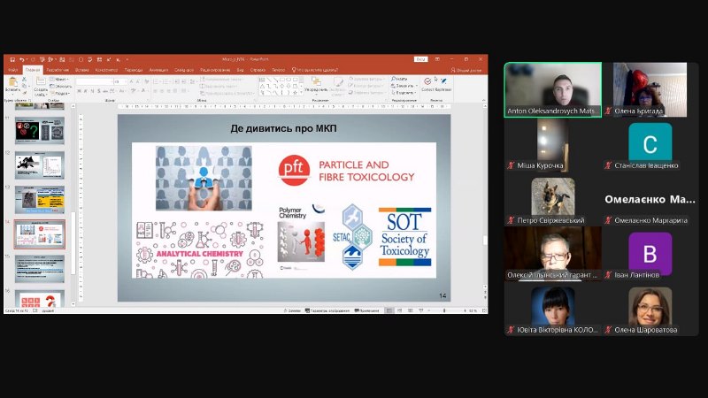Open the File (Файл) tab
Viewport: 708px width, 398px height.
(13, 70)
